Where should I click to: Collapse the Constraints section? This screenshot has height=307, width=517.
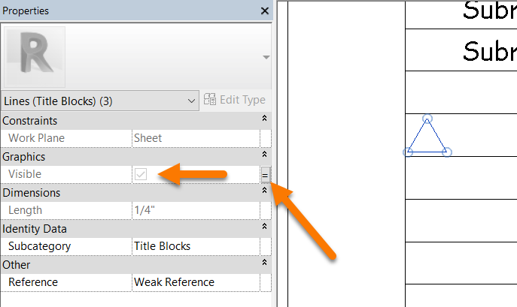coord(264,120)
